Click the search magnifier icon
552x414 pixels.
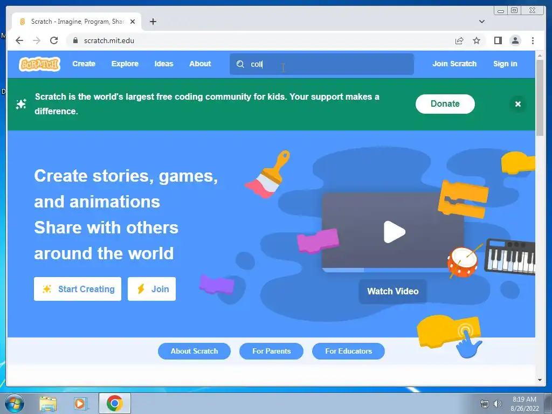coord(240,64)
